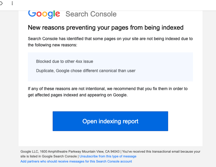Image resolution: width=216 pixels, height=167 pixels.
Task: Select the 'Duplicate, Google chose different canonical' line
Action: 86,71
